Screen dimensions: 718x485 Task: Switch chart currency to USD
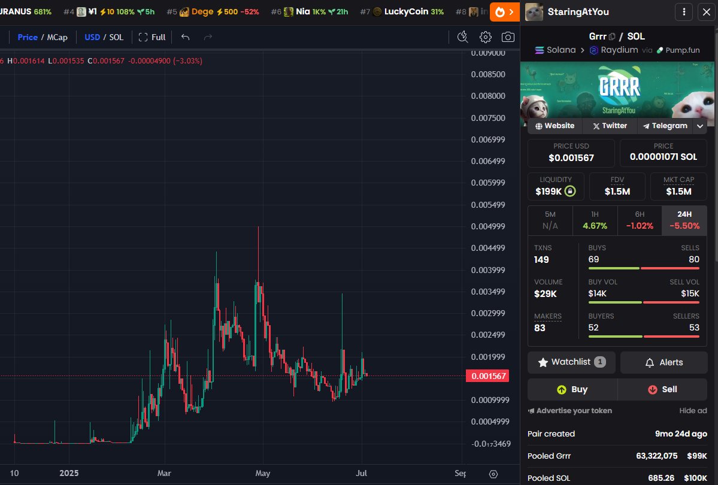[92, 37]
